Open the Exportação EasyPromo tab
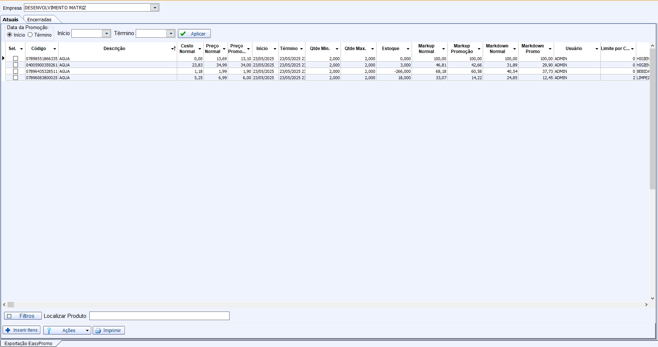The width and height of the screenshot is (658, 347). click(x=28, y=344)
